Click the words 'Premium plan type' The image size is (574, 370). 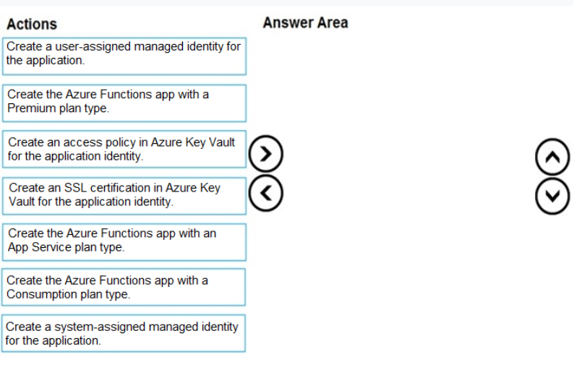(x=58, y=108)
